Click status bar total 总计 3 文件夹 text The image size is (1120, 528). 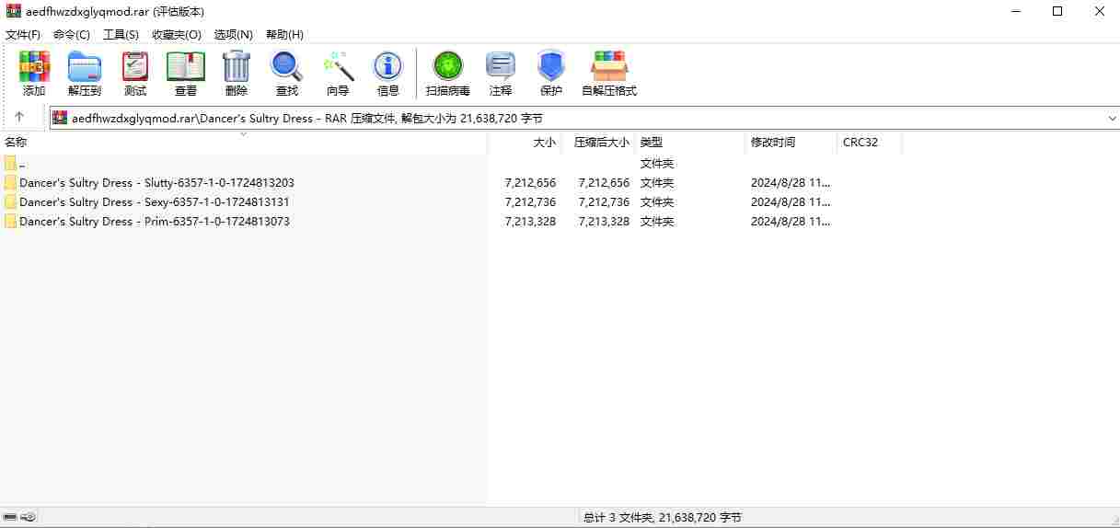pos(662,517)
